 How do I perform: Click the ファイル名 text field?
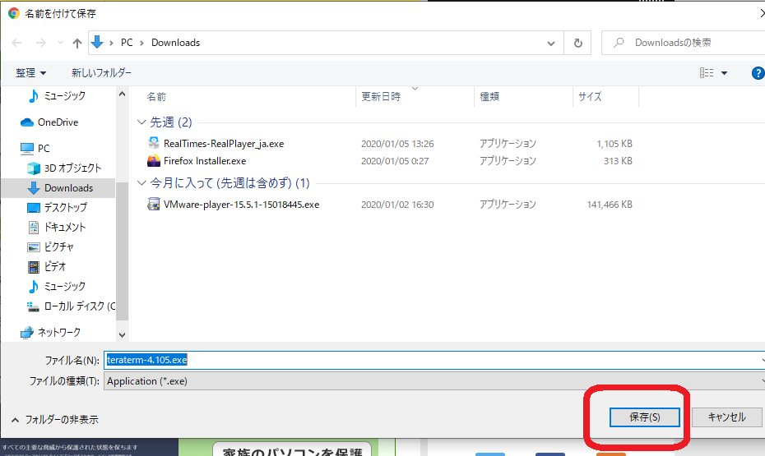(x=432, y=360)
